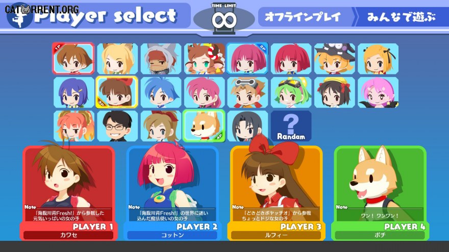
Task: Select the PLAYER 2 コットン blue card
Action: click(x=172, y=193)
